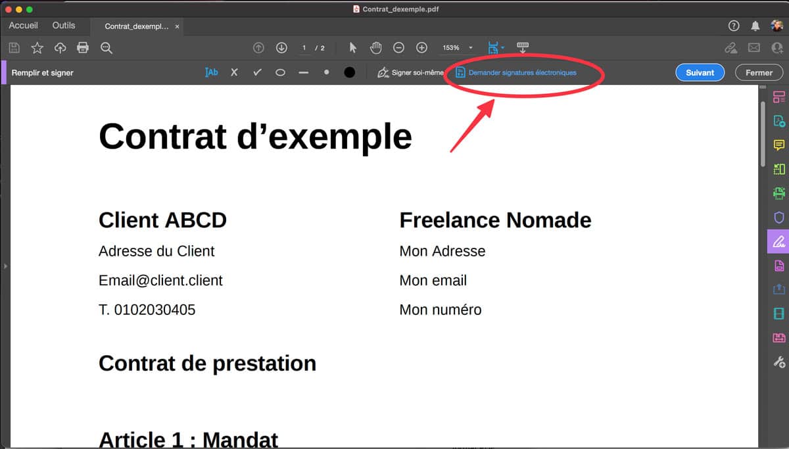789x449 pixels.
Task: Go to next page arrow
Action: click(x=281, y=48)
